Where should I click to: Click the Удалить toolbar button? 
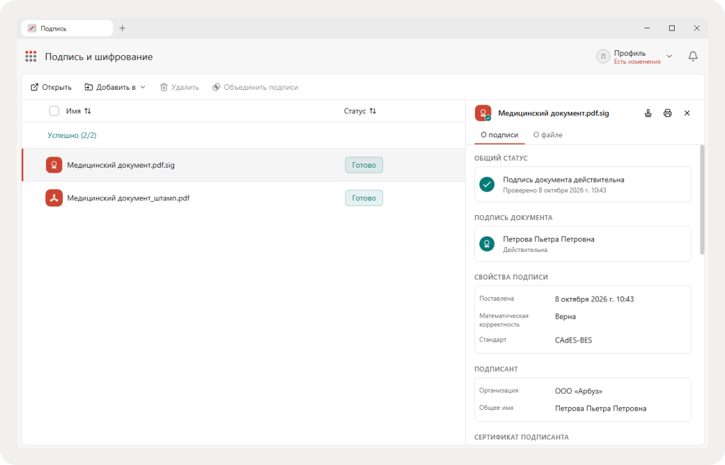tap(179, 87)
